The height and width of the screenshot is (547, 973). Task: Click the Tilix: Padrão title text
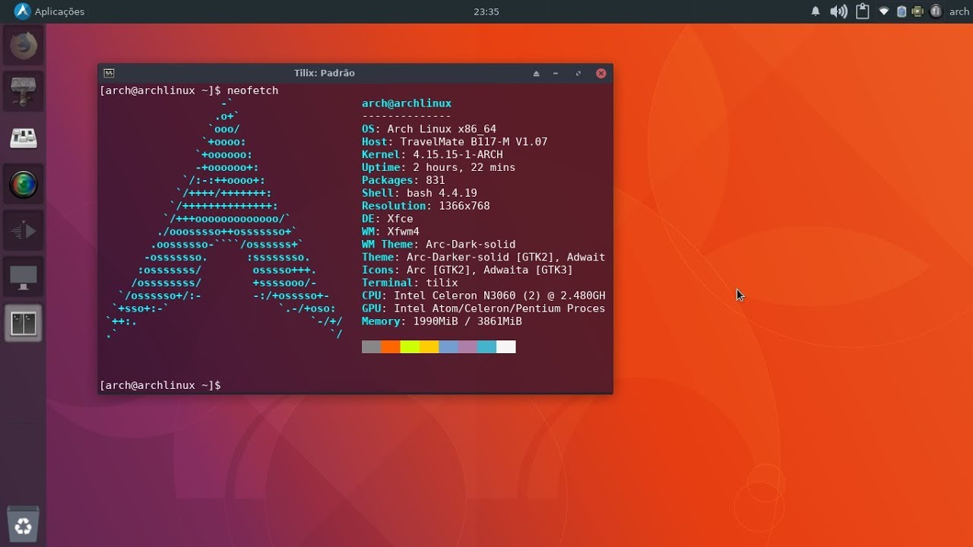(325, 73)
